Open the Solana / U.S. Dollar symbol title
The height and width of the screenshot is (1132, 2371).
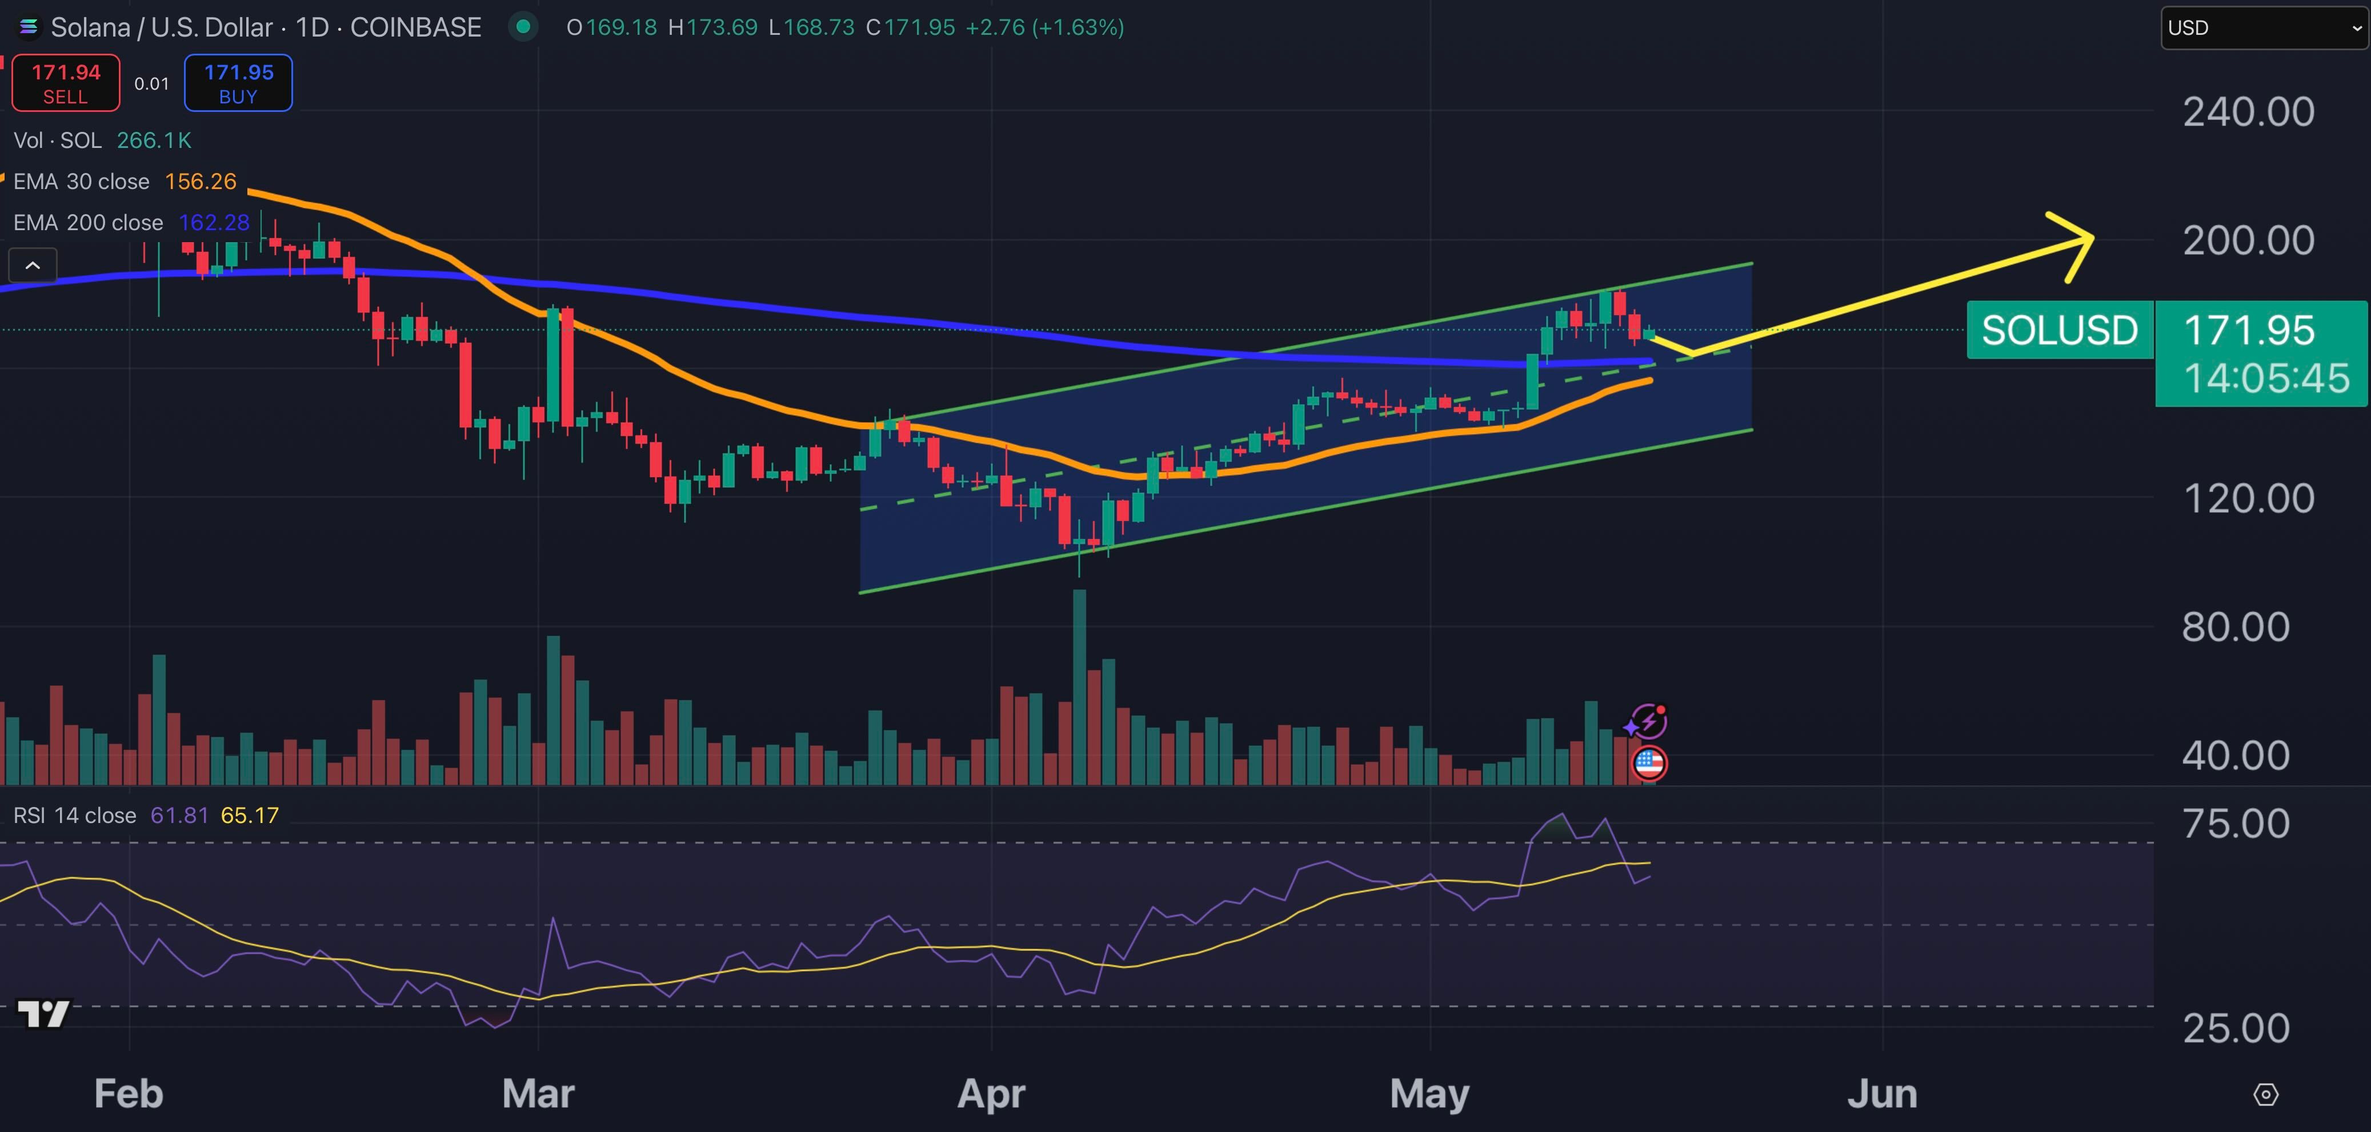(265, 27)
